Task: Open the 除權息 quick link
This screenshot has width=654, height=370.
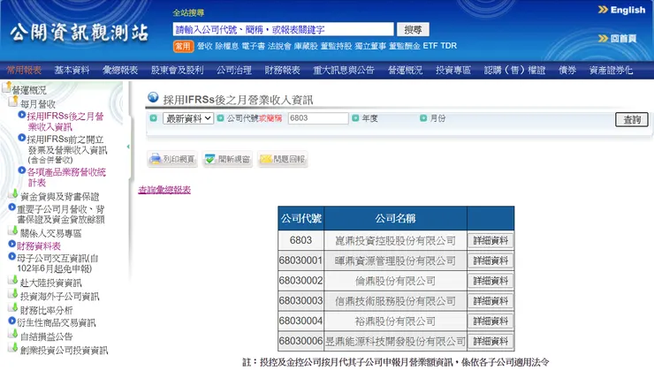Action: coord(227,46)
